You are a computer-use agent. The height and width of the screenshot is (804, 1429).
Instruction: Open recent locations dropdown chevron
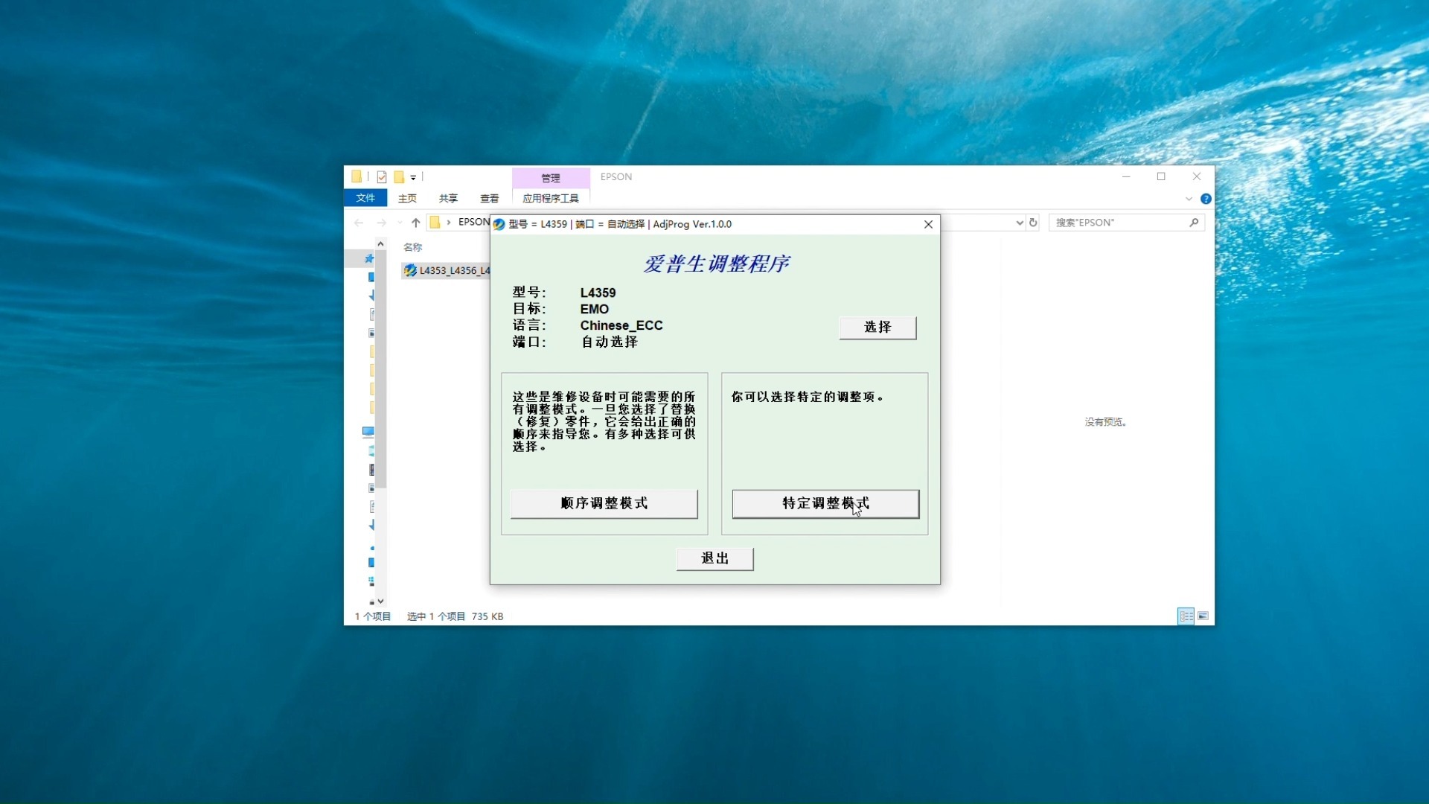[x=400, y=223]
